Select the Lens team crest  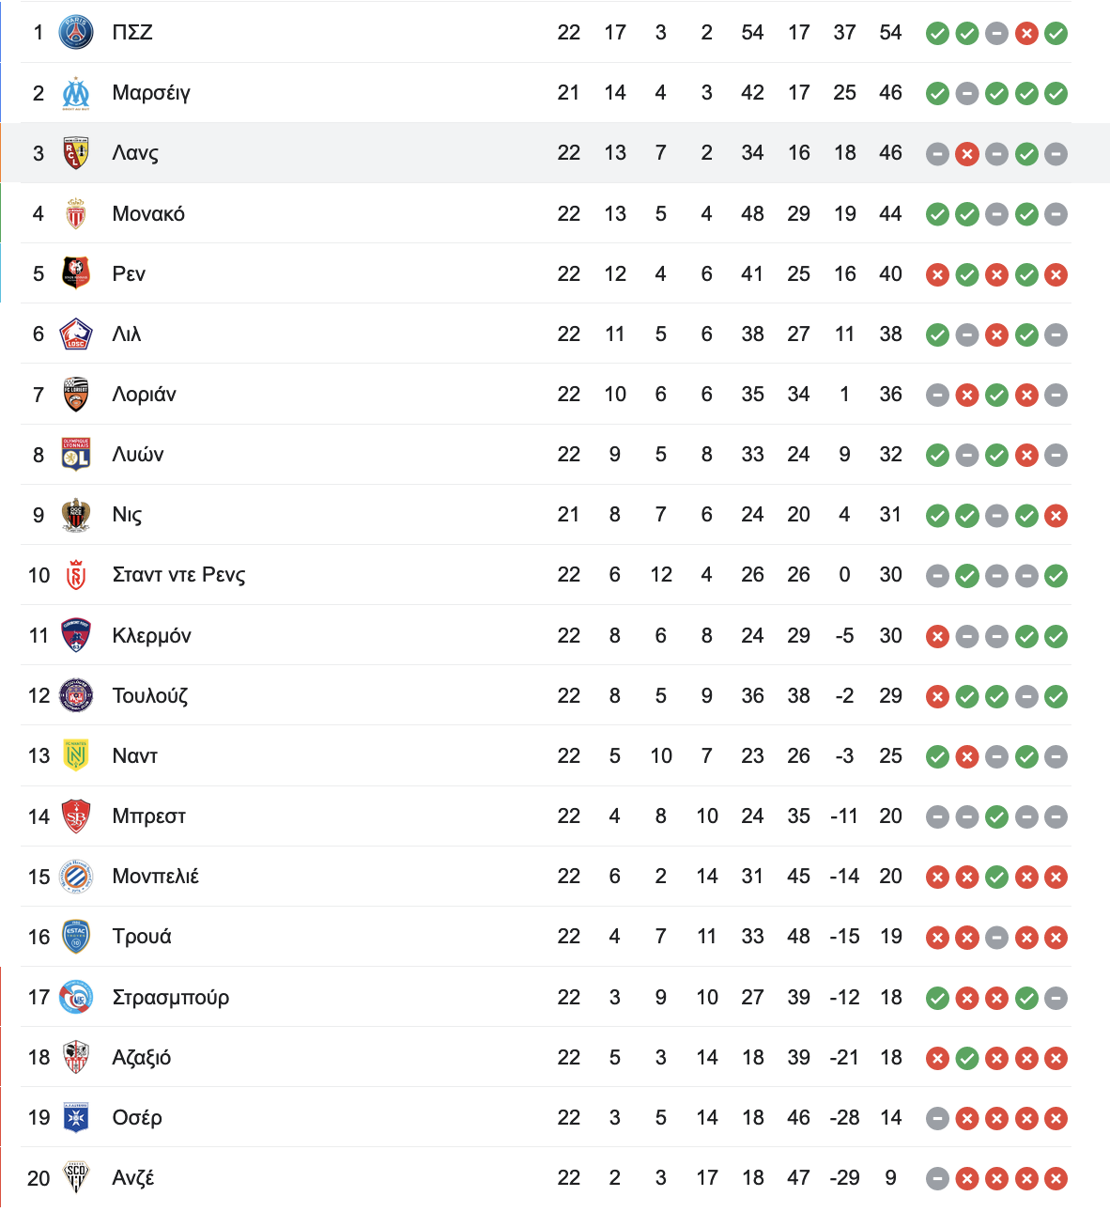76,153
